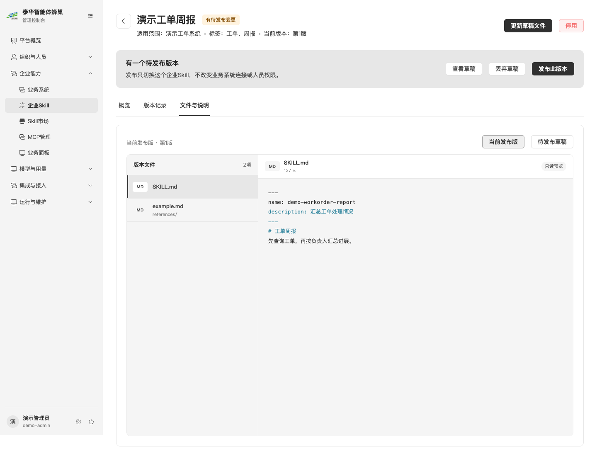Click the MD badge of example.md
The height and width of the screenshot is (473, 597).
[x=140, y=210]
